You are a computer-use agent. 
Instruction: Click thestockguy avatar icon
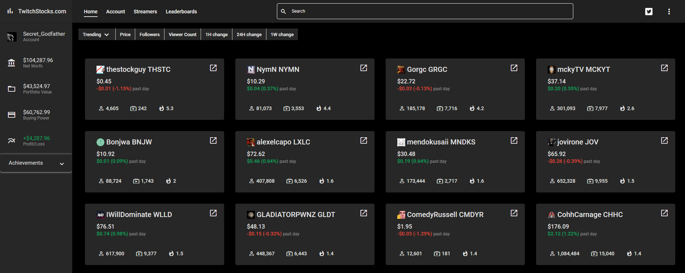[100, 70]
